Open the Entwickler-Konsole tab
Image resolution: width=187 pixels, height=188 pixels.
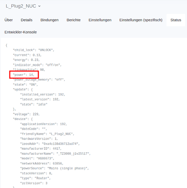pos(21,32)
